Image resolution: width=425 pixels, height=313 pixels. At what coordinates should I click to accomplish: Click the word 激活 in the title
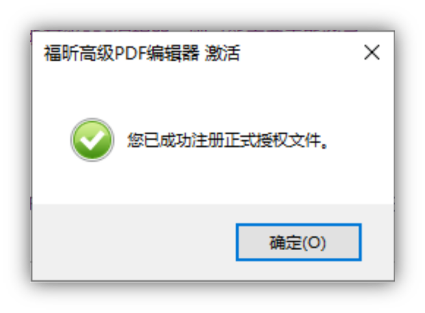click(223, 52)
